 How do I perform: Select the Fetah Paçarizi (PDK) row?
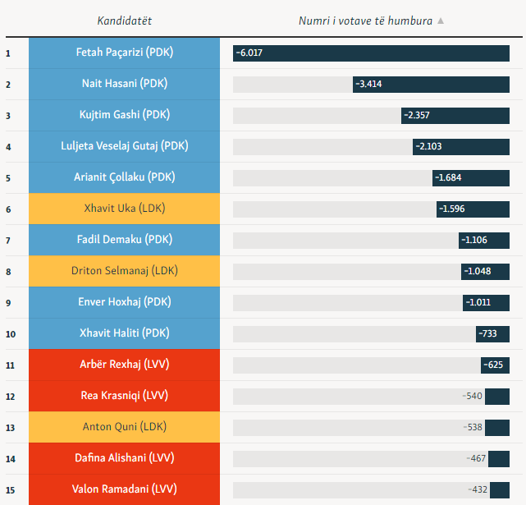coord(124,53)
